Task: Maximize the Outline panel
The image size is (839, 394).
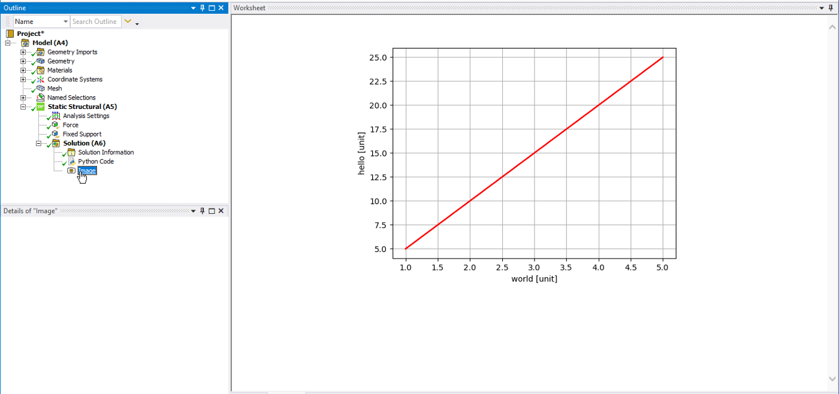Action: 212,8
